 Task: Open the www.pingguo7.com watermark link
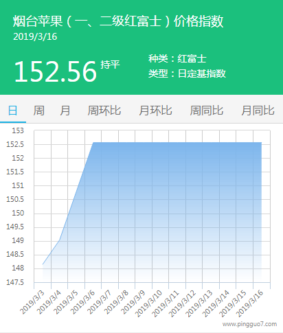point(249,324)
